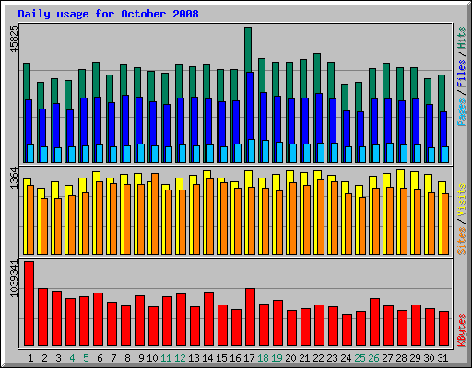Select day label '10' on the x-axis
Screen dimensions: 472x368
point(152,358)
